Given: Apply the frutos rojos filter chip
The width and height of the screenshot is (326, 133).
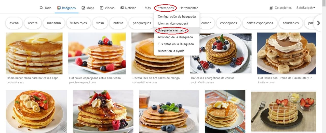Looking at the screenshot, I should click(x=78, y=23).
